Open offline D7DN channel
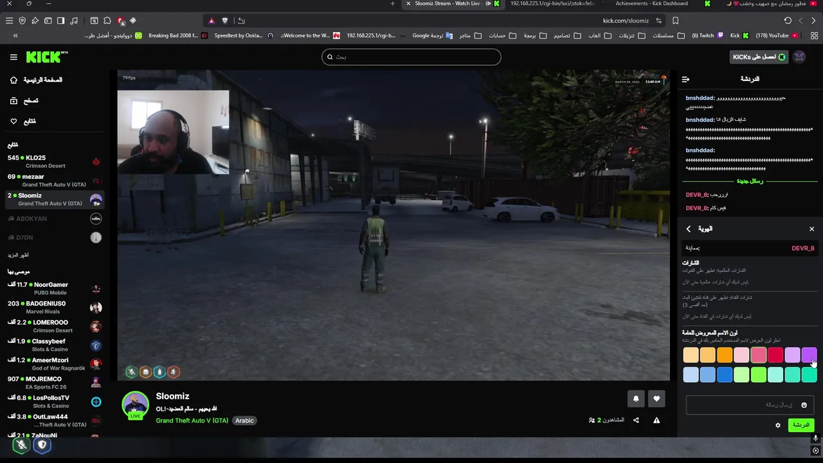 click(54, 237)
